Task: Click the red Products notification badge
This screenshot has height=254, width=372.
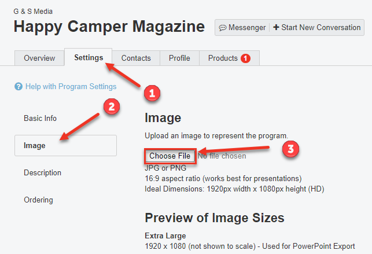Action: point(245,58)
